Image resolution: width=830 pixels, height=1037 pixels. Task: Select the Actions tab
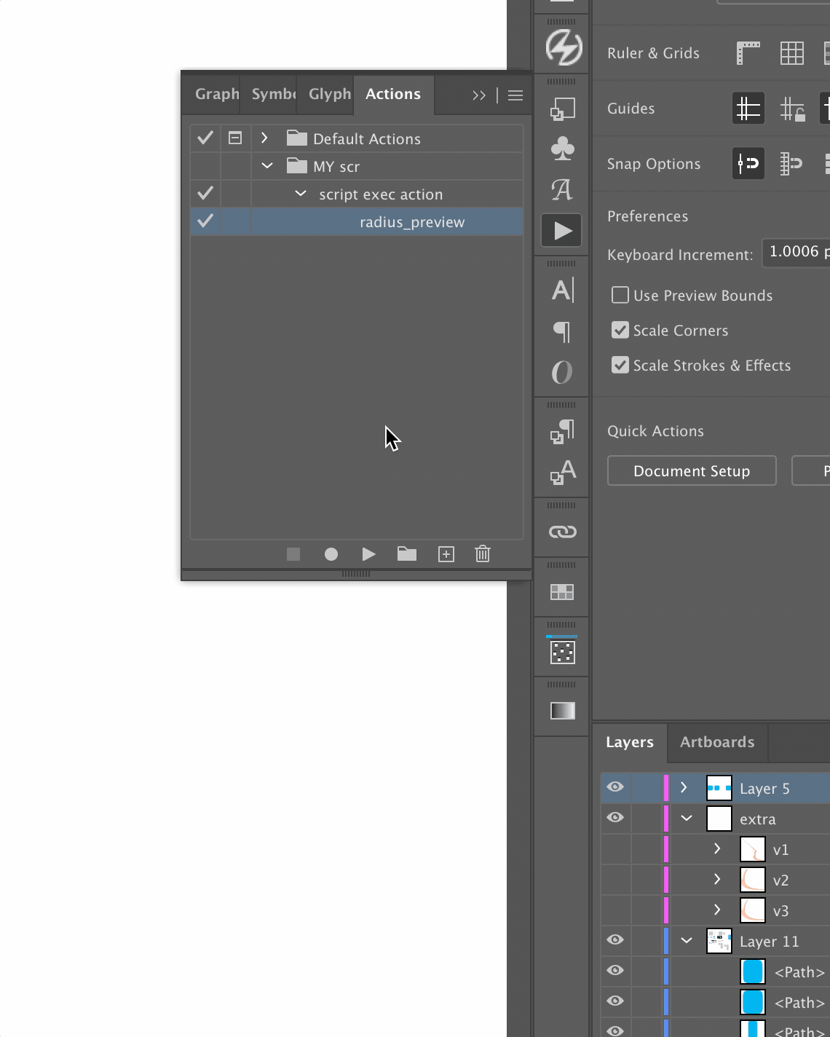(393, 95)
